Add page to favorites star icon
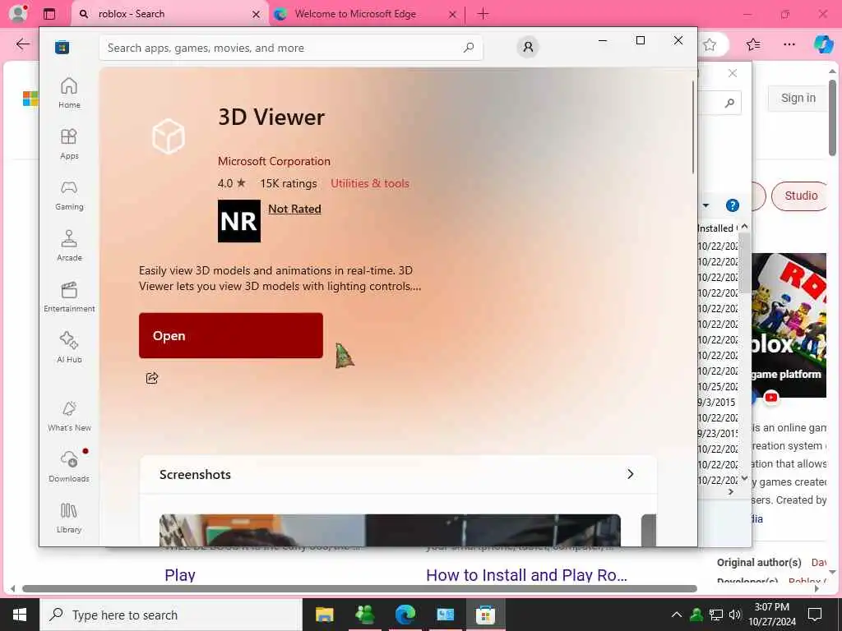 pos(710,44)
